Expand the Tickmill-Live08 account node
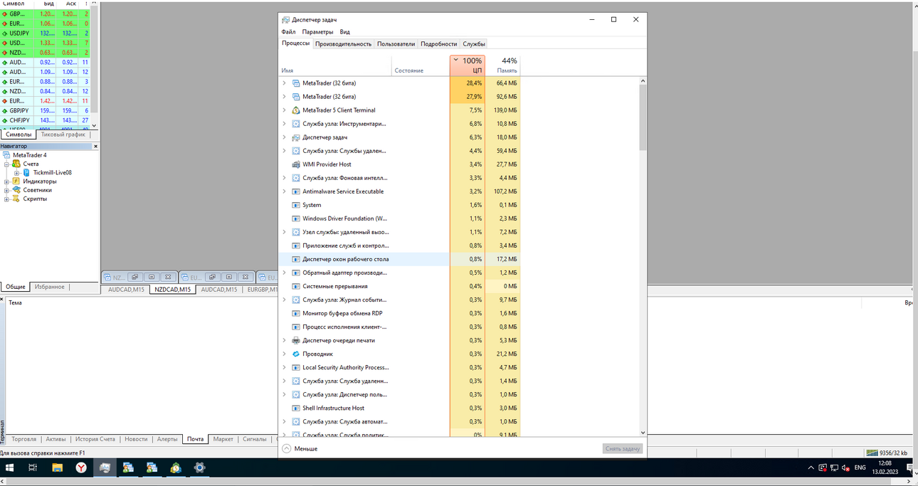The height and width of the screenshot is (486, 918). pyautogui.click(x=17, y=172)
